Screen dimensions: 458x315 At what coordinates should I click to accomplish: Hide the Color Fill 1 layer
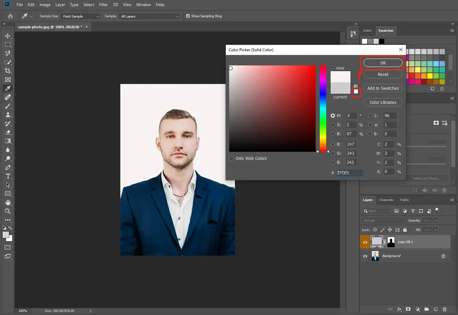click(x=365, y=242)
